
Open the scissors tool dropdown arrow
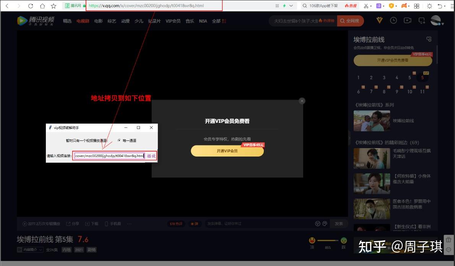pos(371,6)
